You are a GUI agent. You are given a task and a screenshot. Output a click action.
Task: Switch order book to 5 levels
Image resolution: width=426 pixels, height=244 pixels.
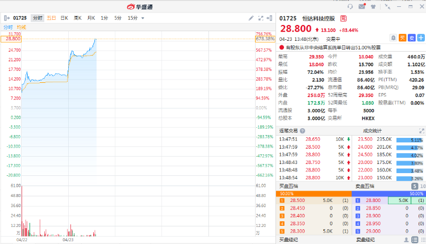pos(414,186)
